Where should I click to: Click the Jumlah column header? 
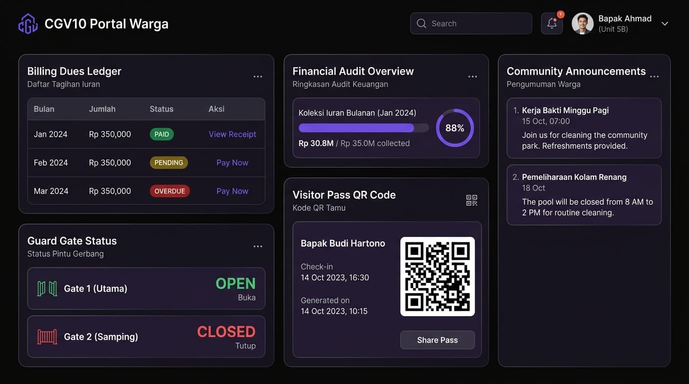coord(102,109)
